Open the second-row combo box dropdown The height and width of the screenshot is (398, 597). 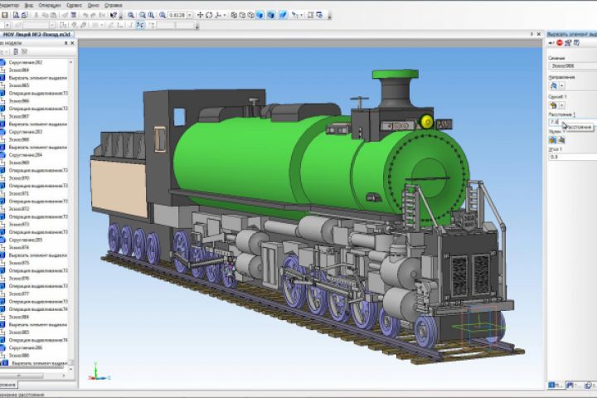52,25
